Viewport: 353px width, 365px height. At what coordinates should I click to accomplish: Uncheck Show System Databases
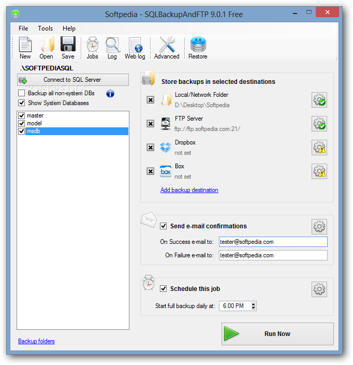pyautogui.click(x=21, y=103)
